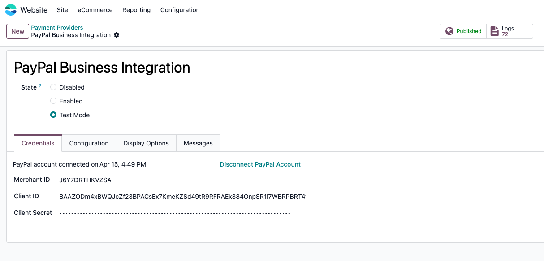Open the Configuration top menu
The width and height of the screenshot is (544, 261).
(x=180, y=10)
